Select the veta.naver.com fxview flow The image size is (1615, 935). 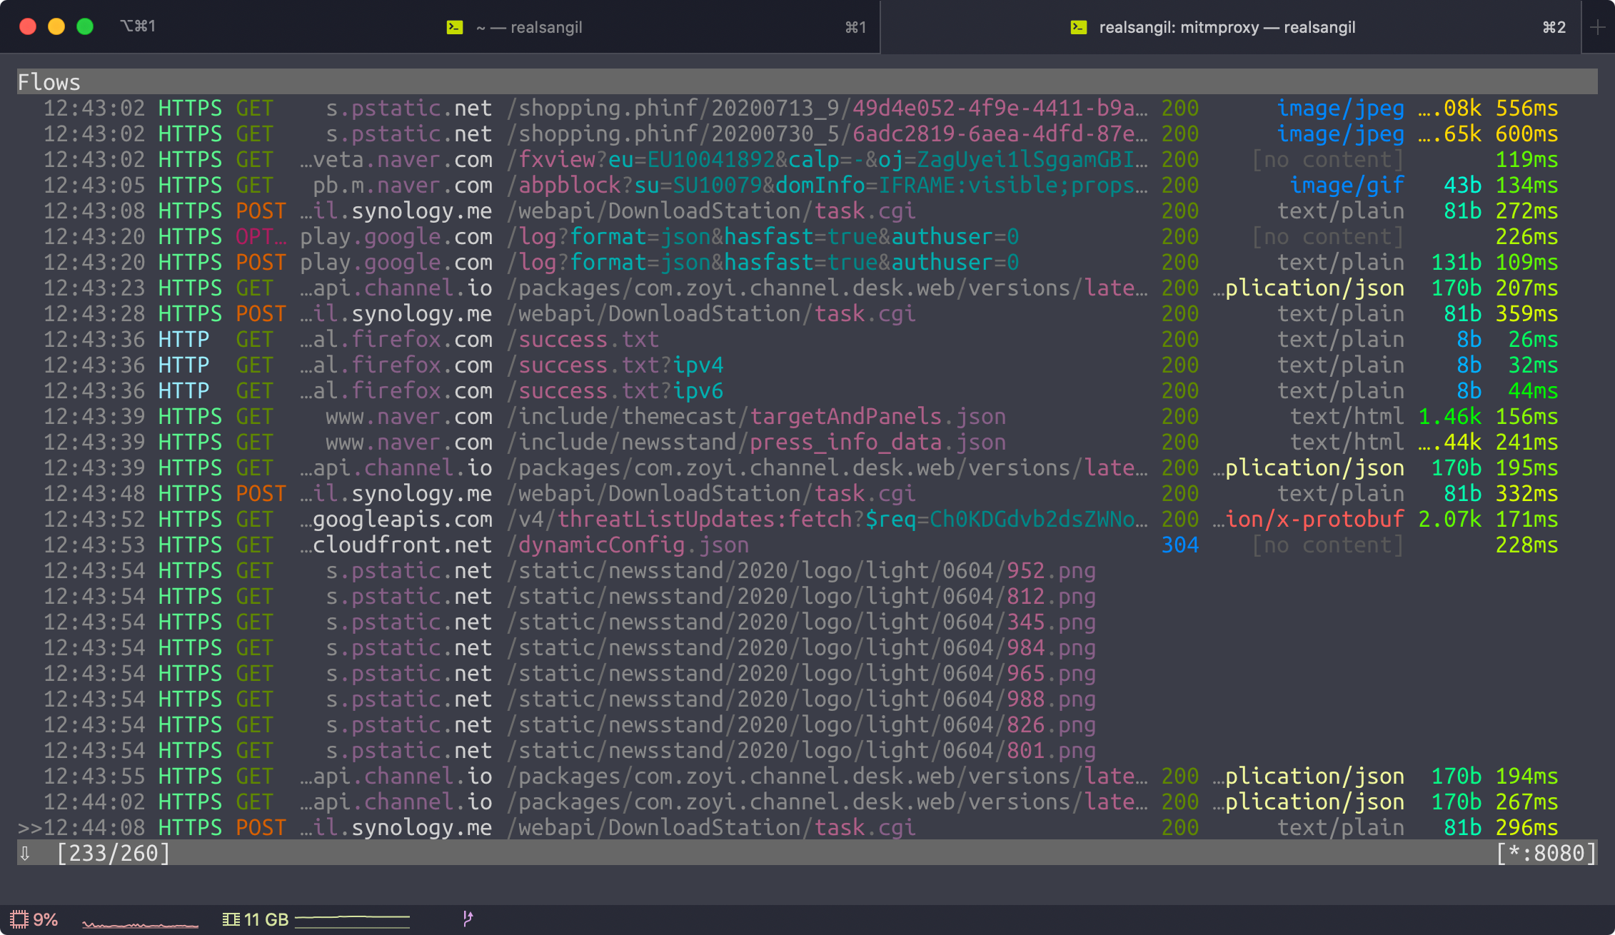[x=807, y=159]
